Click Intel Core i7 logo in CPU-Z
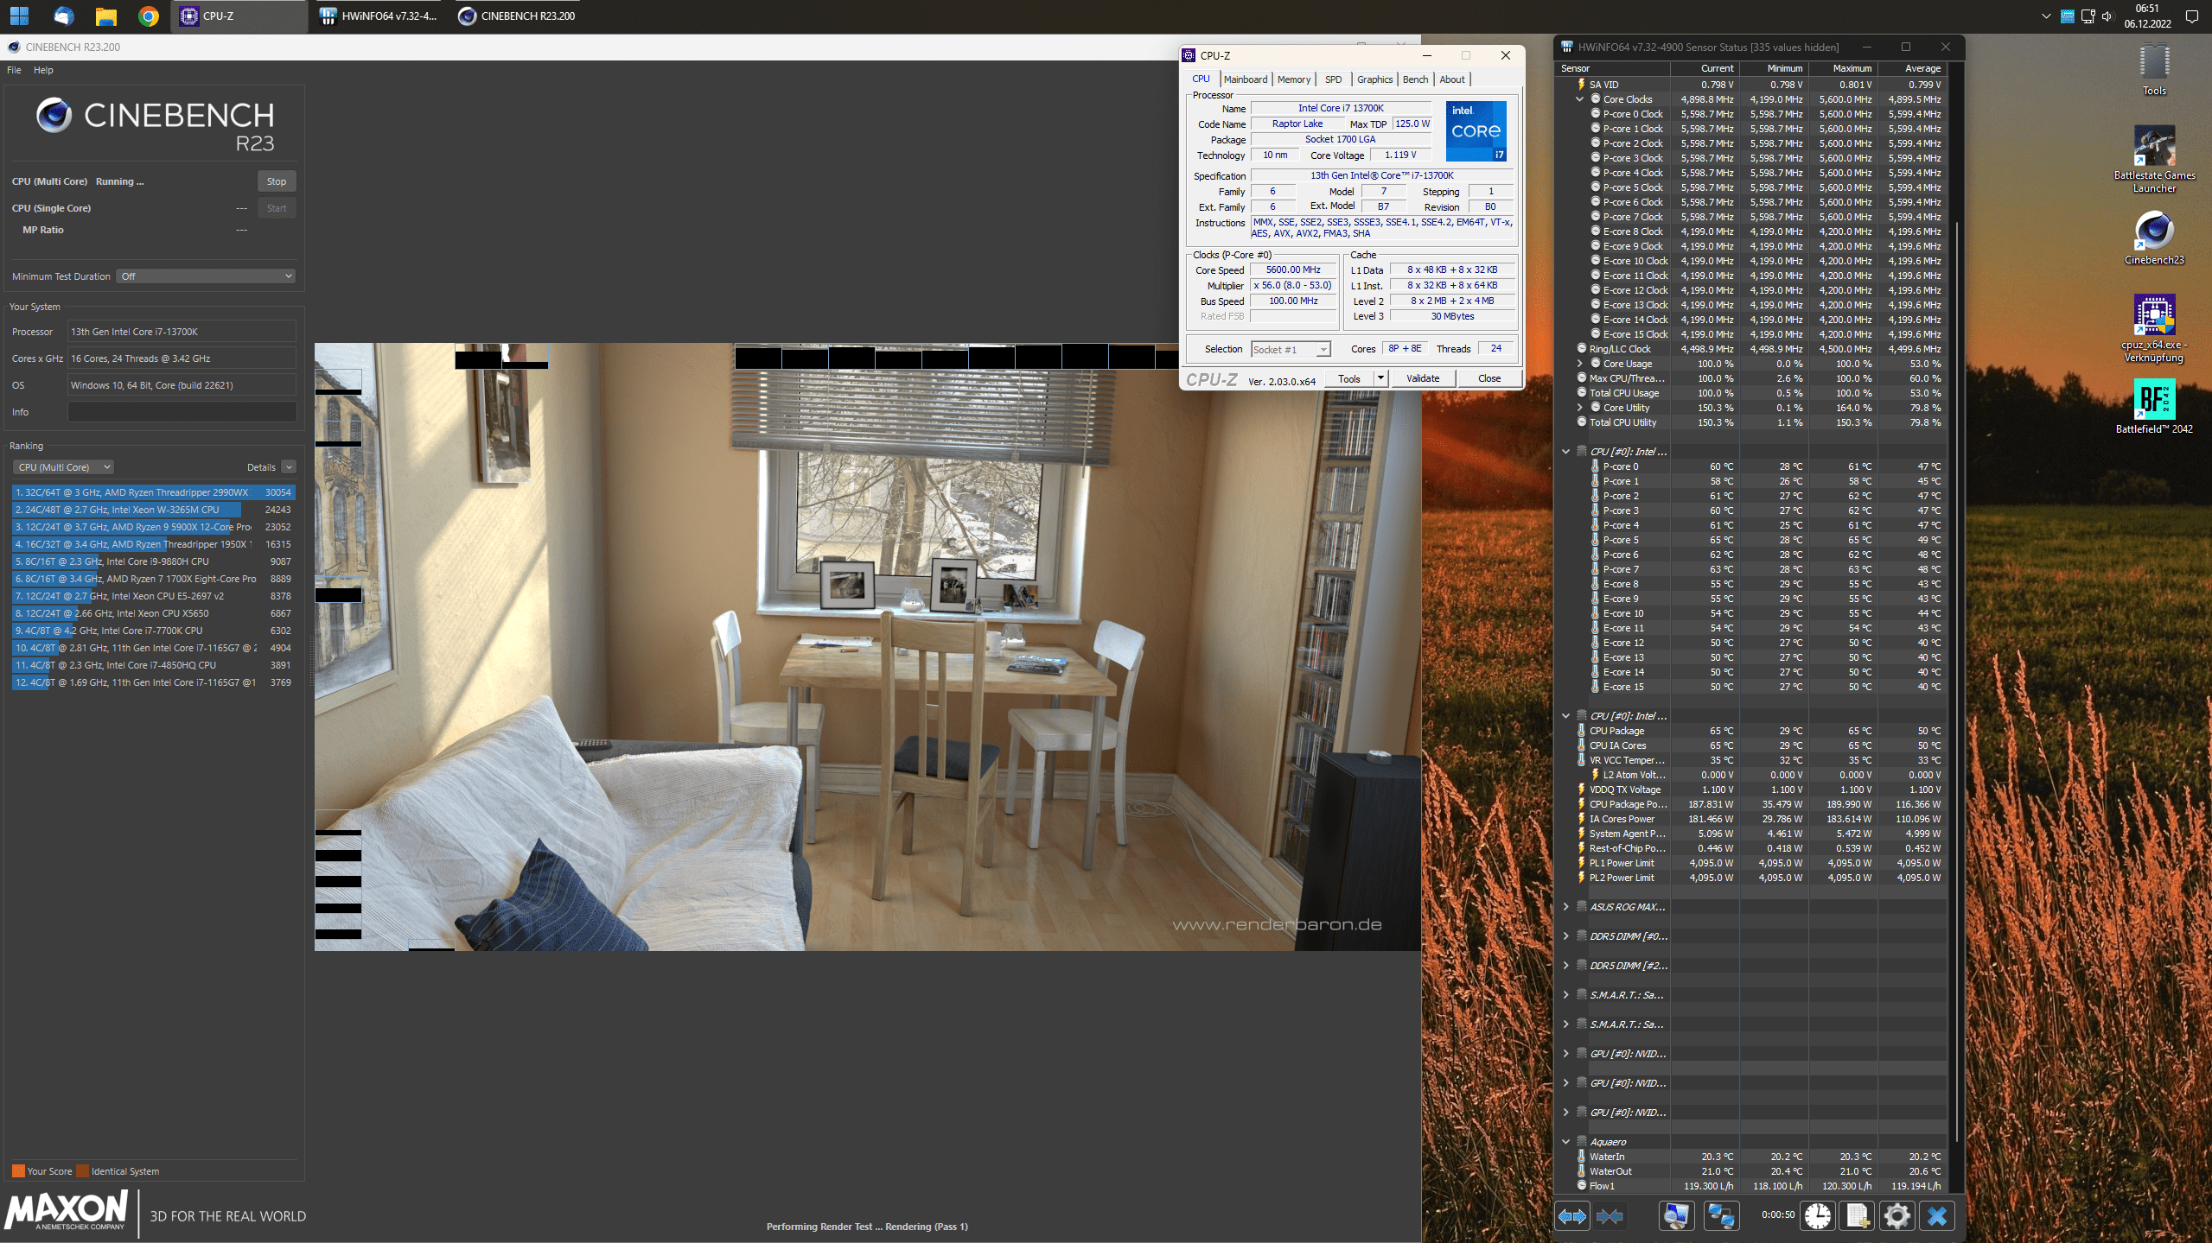2212x1243 pixels. pos(1476,130)
